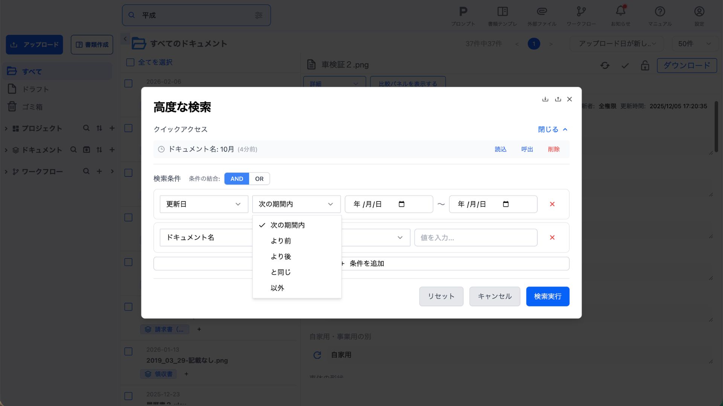
Task: Open the start date calendar picker
Action: (401, 204)
